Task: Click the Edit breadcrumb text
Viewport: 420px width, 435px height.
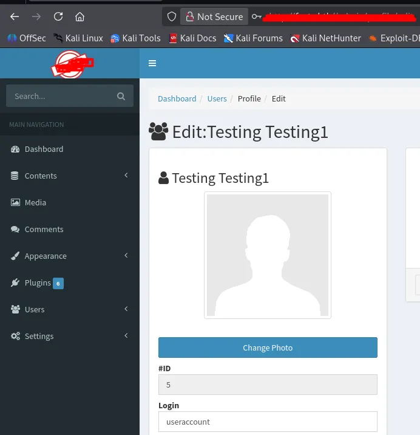Action: pyautogui.click(x=279, y=99)
